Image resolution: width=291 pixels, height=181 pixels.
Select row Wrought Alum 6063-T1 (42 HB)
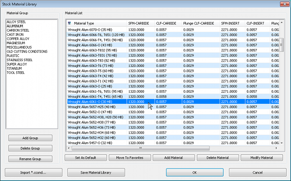tap(173, 81)
